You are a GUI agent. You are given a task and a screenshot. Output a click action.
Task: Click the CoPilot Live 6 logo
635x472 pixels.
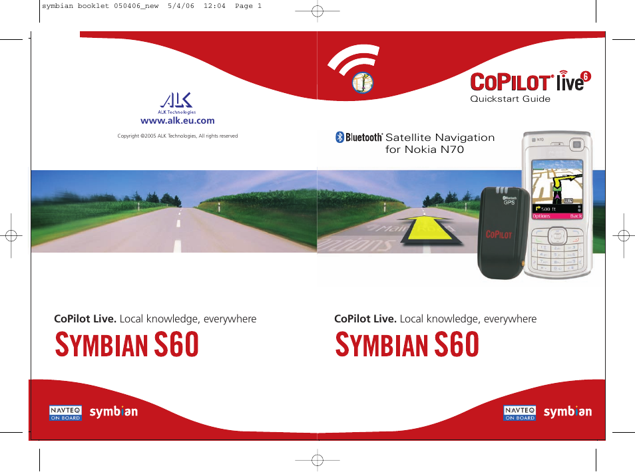click(x=530, y=81)
